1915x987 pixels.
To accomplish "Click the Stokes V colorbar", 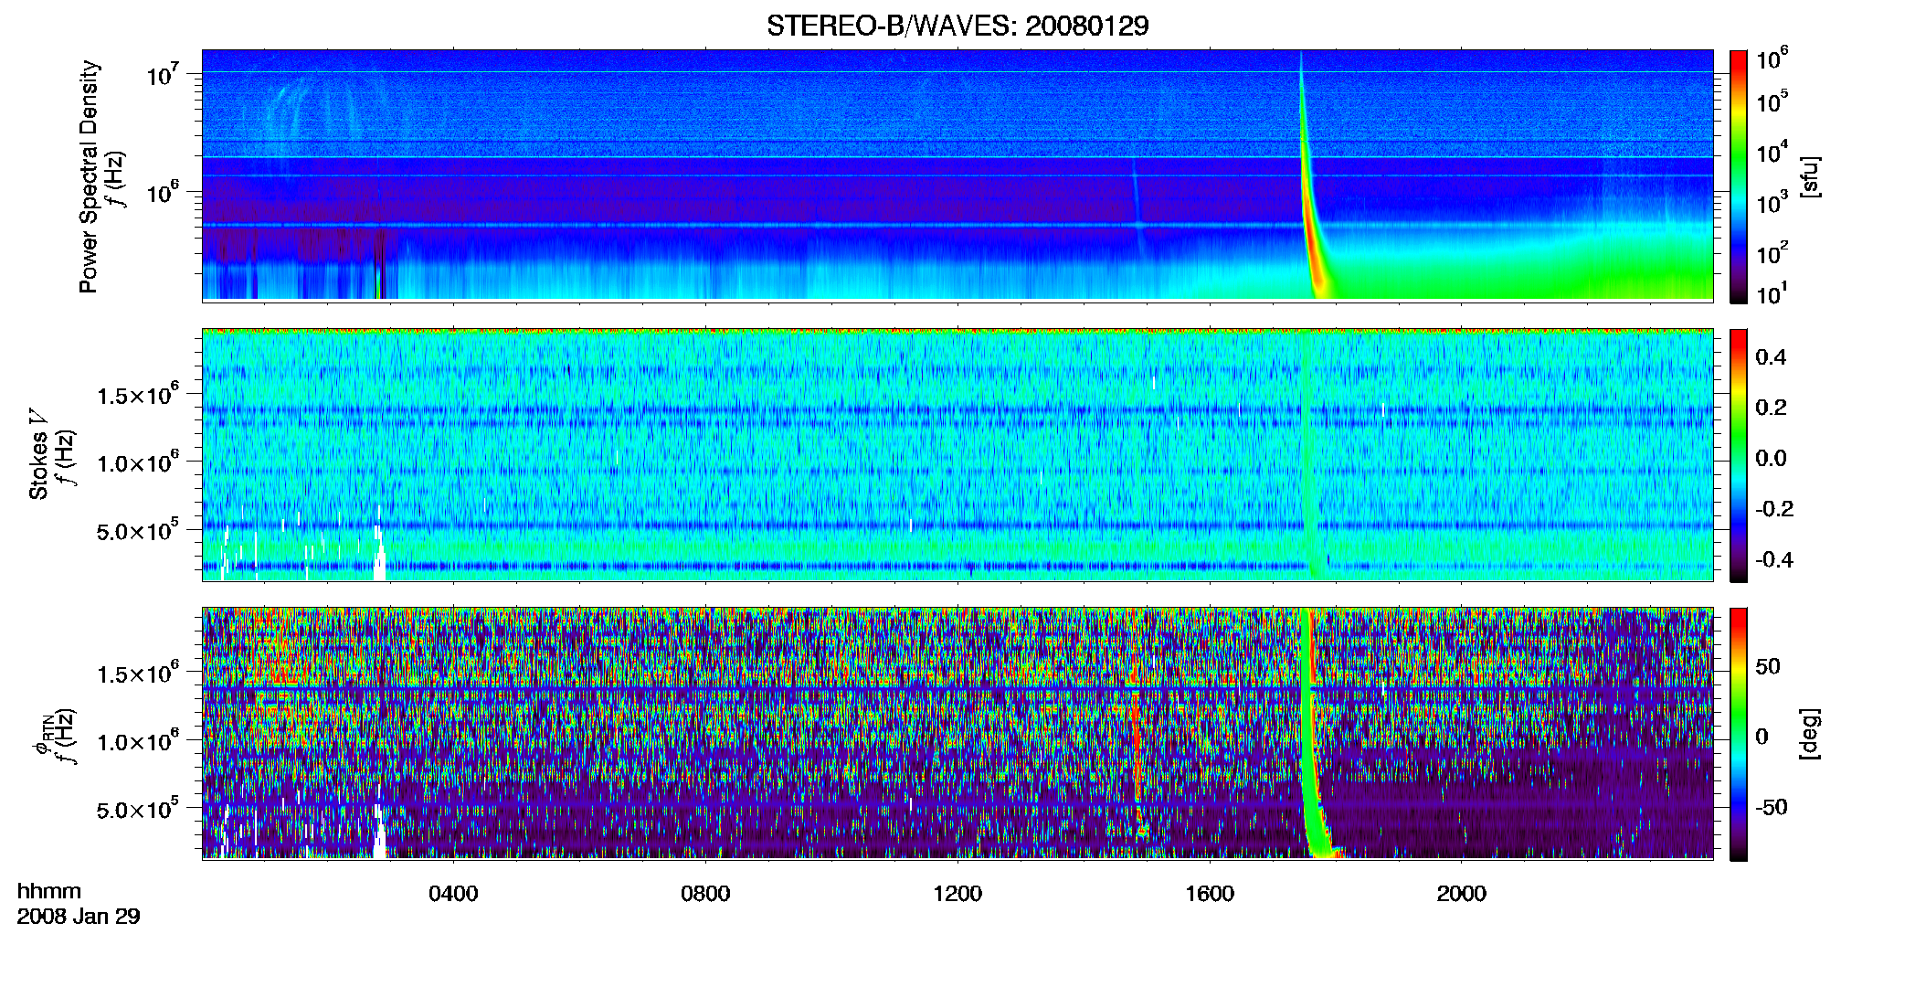I will [x=1738, y=455].
